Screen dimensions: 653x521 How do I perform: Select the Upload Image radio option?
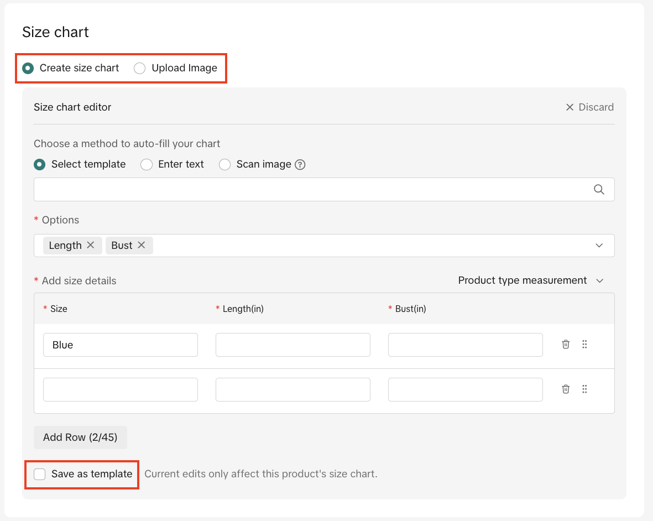coord(140,68)
